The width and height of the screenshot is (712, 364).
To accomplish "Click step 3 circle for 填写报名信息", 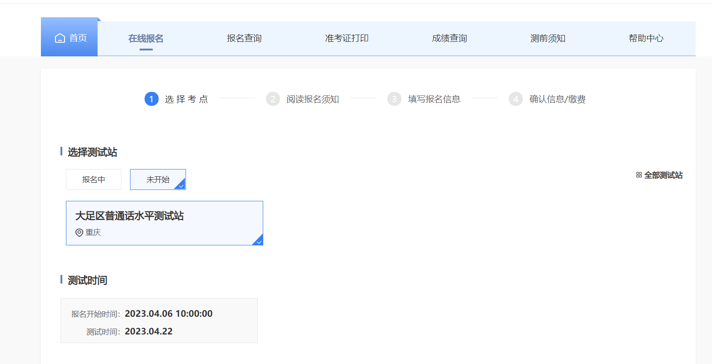I will click(x=394, y=99).
